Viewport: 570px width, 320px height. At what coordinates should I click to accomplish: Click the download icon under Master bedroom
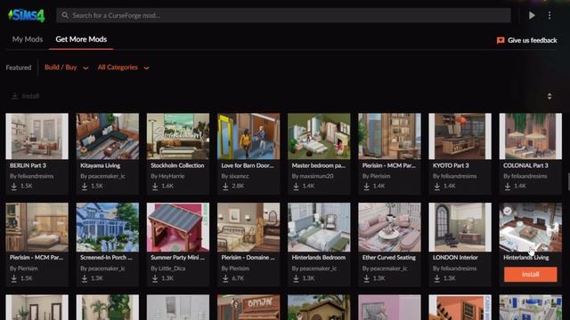tap(296, 186)
